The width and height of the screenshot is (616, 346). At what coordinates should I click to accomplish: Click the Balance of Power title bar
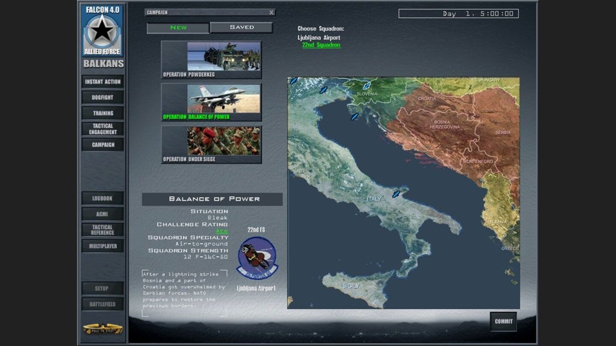(212, 199)
